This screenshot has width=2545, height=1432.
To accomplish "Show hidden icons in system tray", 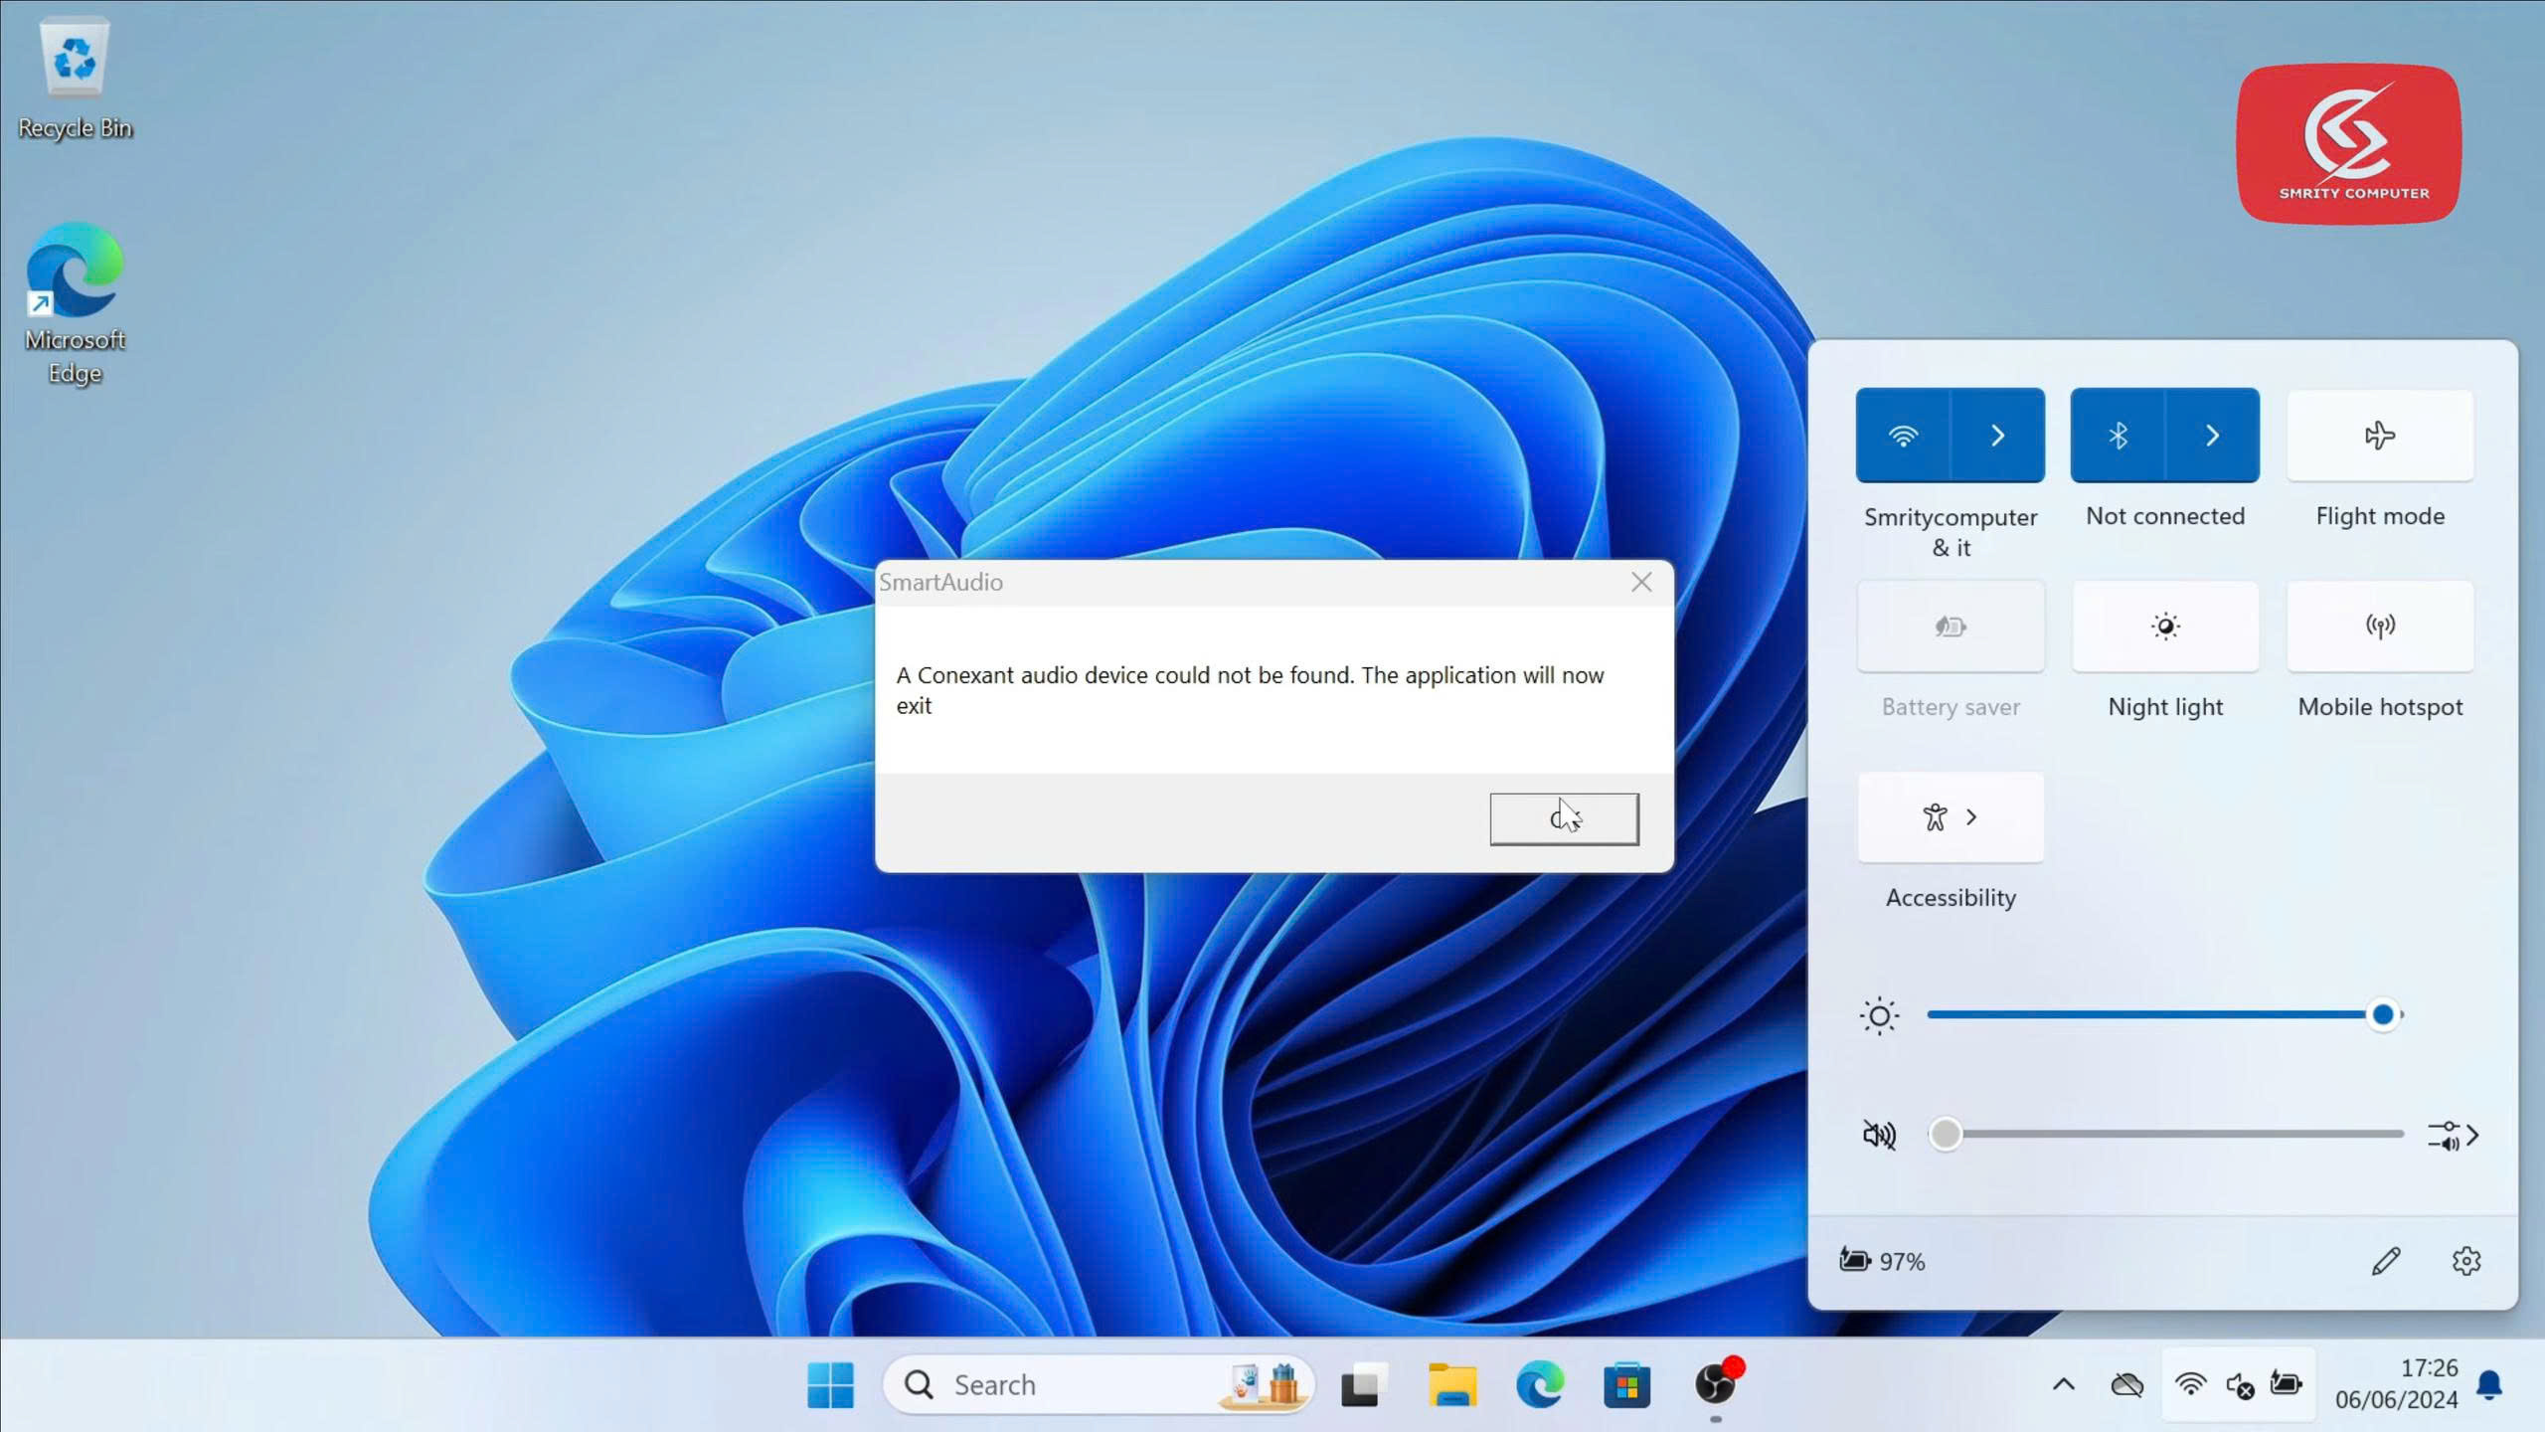I will (x=2064, y=1384).
